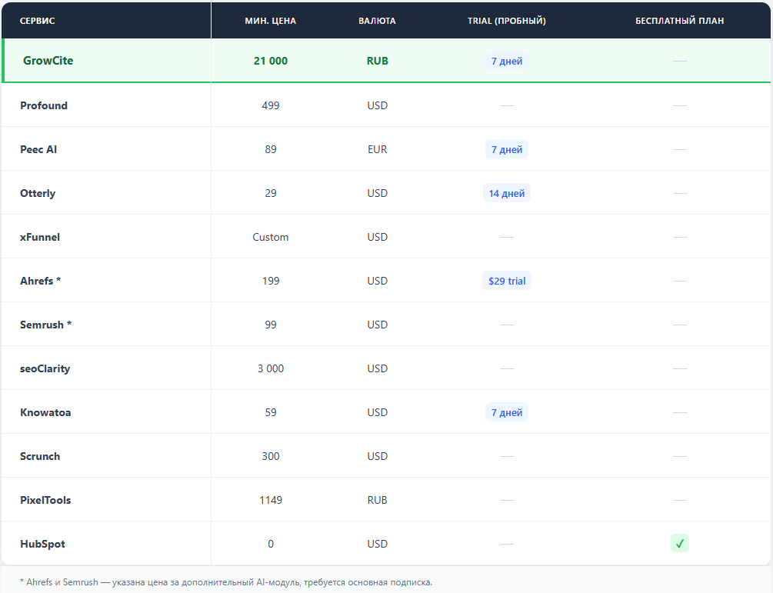Select the PixelTools service name

pyautogui.click(x=45, y=500)
